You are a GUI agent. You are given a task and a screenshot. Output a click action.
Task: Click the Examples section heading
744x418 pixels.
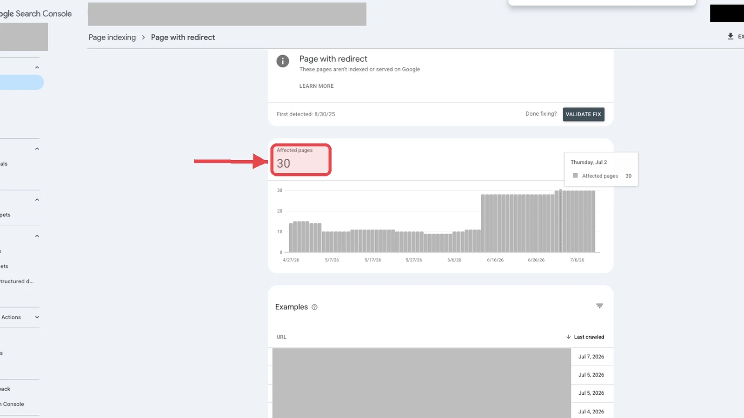pyautogui.click(x=291, y=307)
